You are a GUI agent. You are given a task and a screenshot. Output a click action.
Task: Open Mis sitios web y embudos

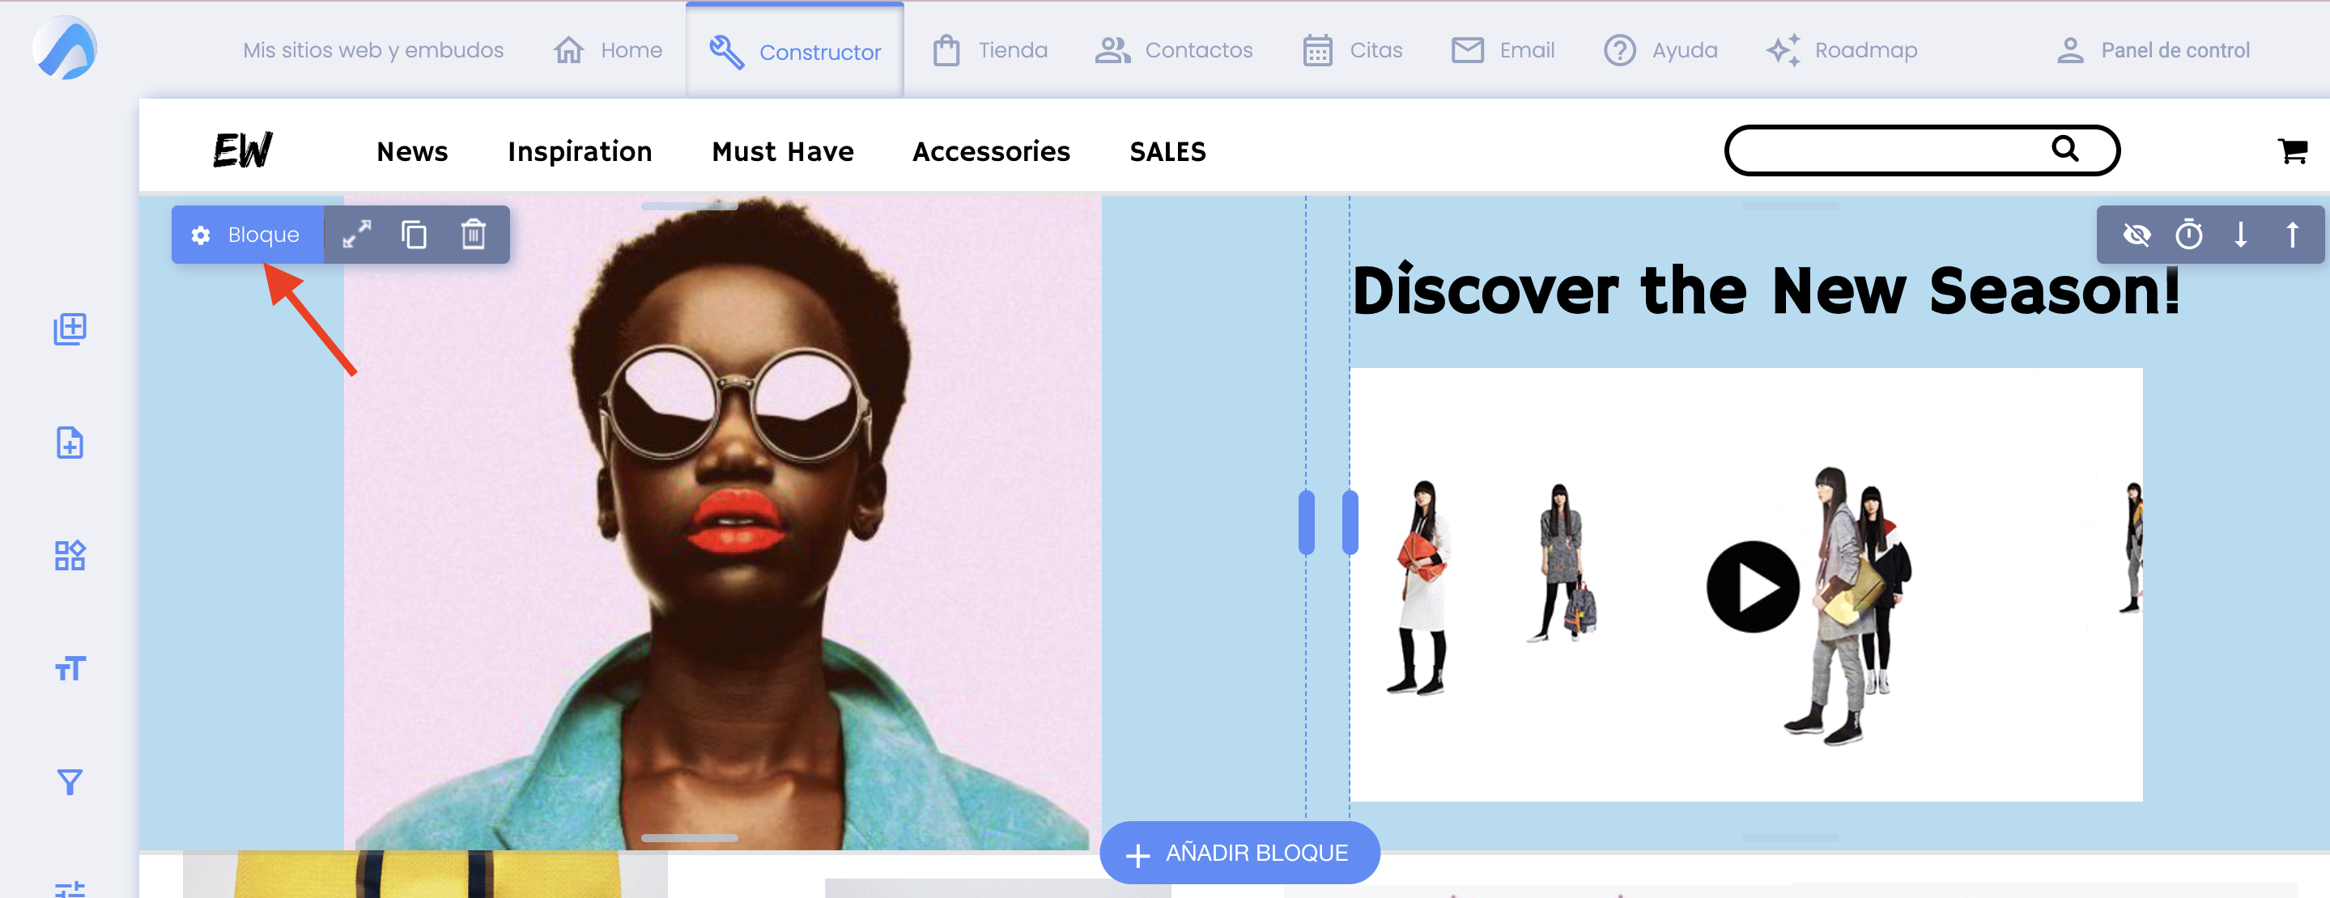pos(372,51)
